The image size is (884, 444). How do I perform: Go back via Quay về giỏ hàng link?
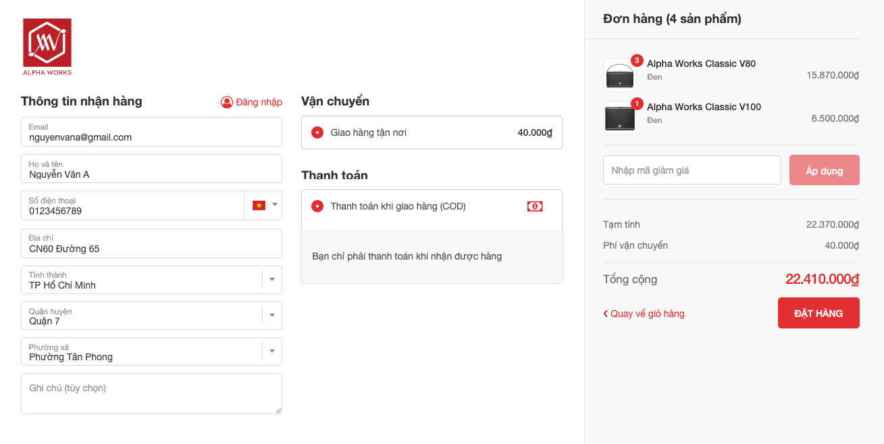click(644, 314)
